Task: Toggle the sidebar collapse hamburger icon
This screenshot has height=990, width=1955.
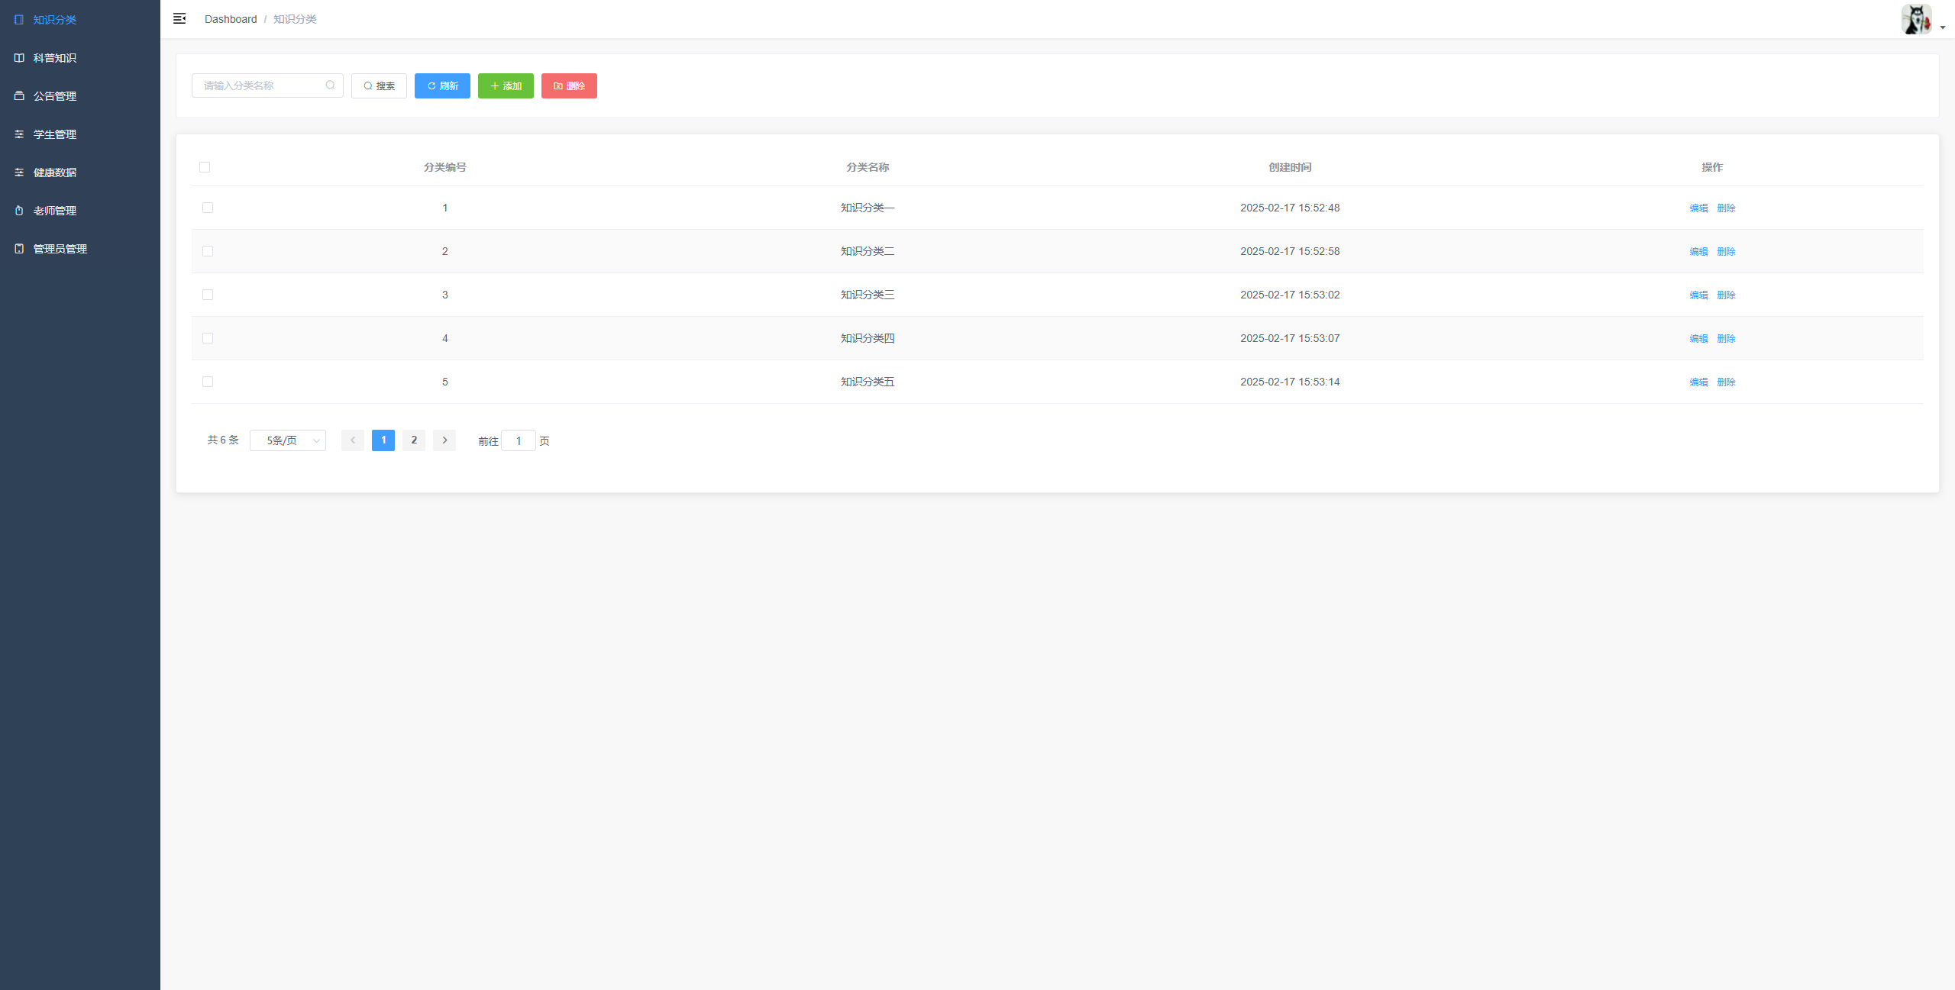Action: coord(179,18)
